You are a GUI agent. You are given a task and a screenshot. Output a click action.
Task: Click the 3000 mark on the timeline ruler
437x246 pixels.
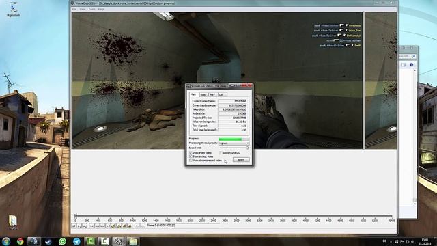pyautogui.click(x=248, y=221)
